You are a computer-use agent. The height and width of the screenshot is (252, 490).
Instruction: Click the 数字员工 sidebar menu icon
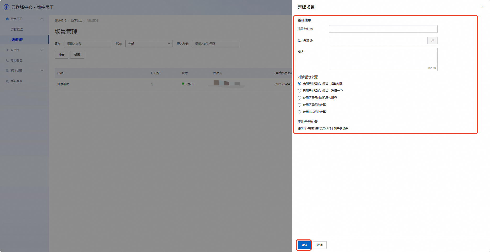pos(7,19)
